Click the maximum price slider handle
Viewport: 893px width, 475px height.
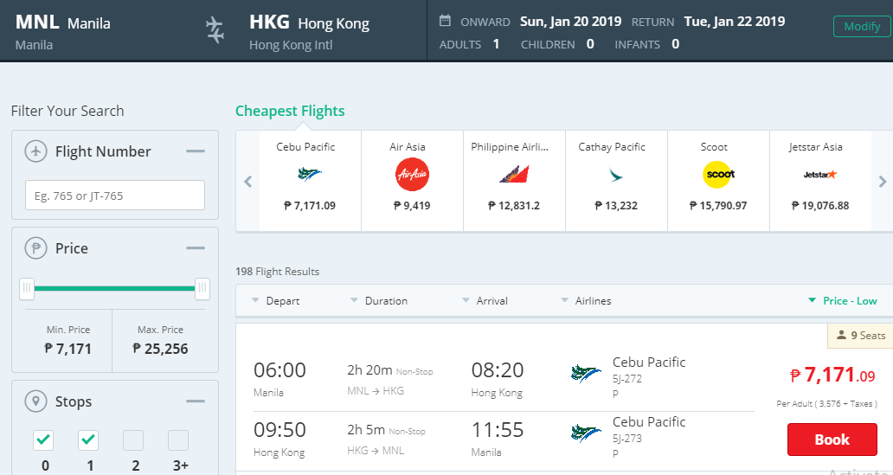(202, 289)
